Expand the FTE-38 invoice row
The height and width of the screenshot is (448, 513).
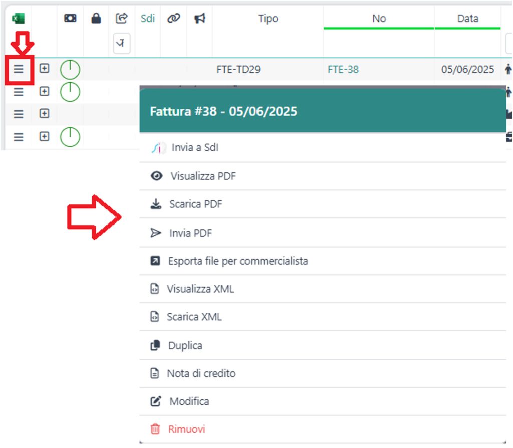tap(45, 69)
